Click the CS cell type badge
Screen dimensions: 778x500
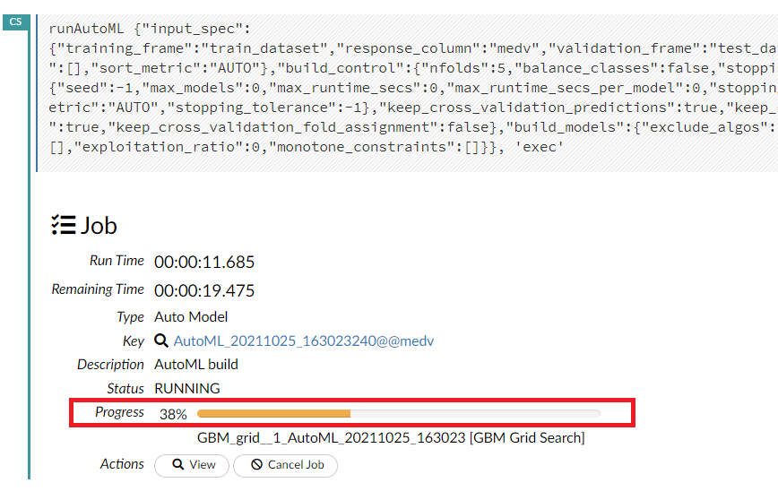[15, 22]
